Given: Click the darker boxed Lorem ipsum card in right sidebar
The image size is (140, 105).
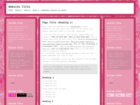Looking at the screenshot, I should tap(119, 60).
